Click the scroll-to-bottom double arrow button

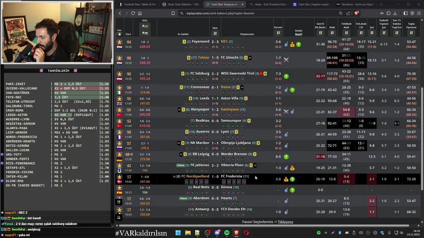click(x=119, y=217)
